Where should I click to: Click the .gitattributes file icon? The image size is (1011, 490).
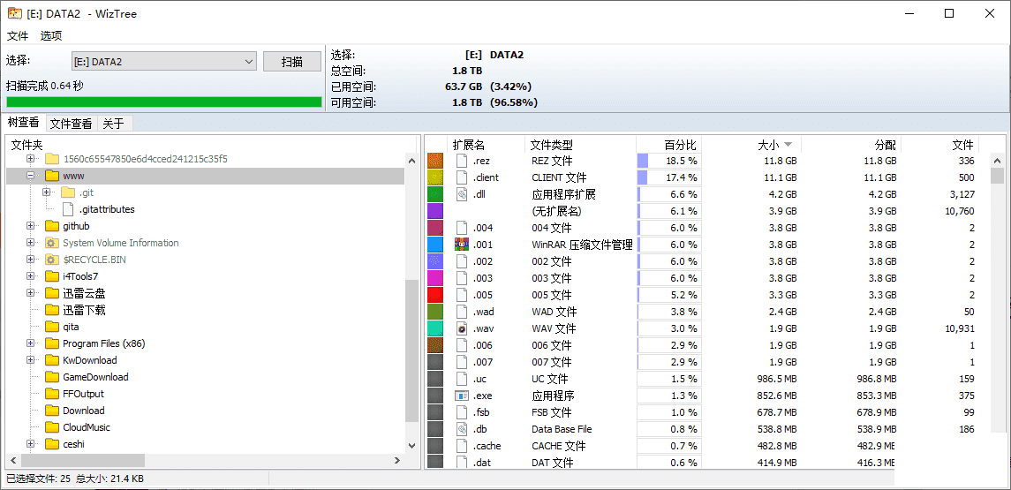point(68,209)
